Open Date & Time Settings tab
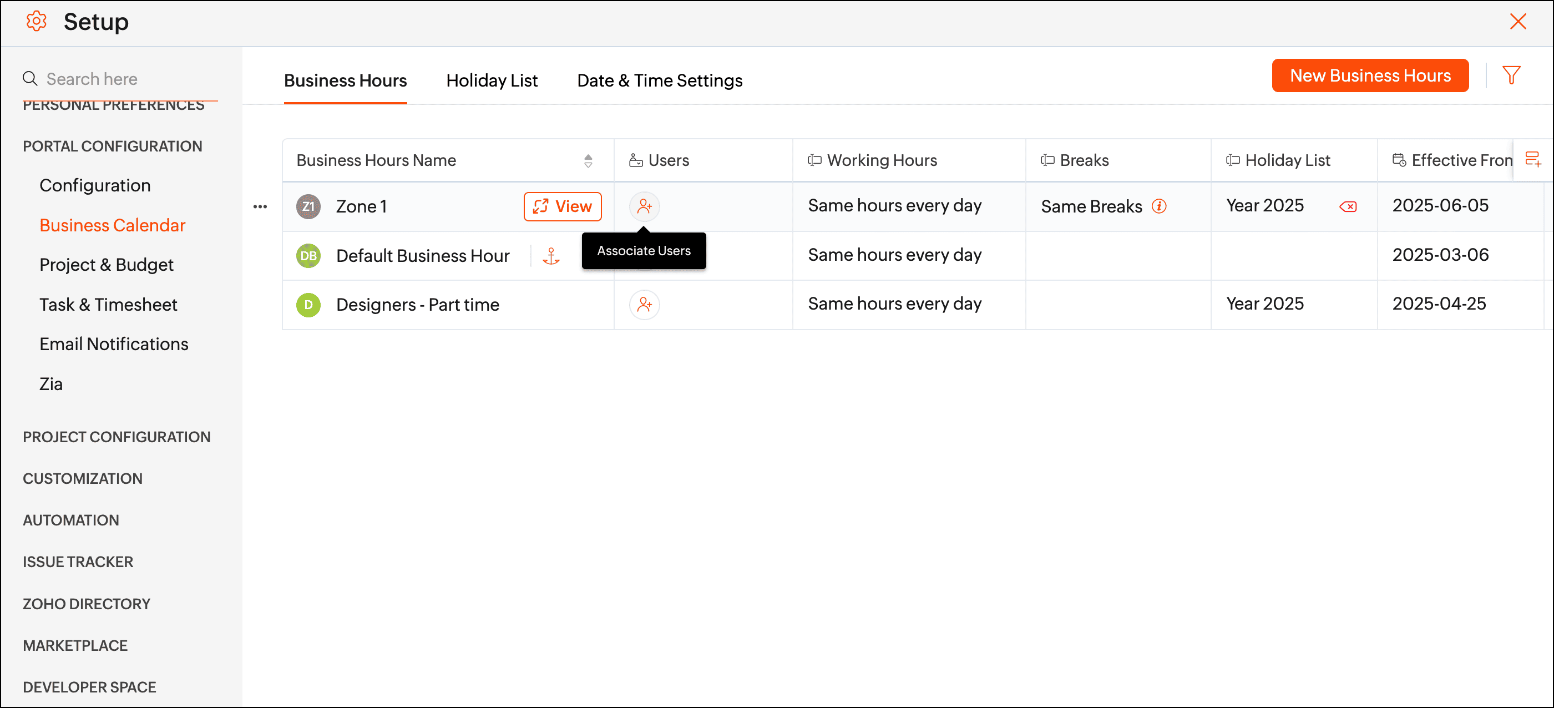The image size is (1554, 708). [x=659, y=81]
